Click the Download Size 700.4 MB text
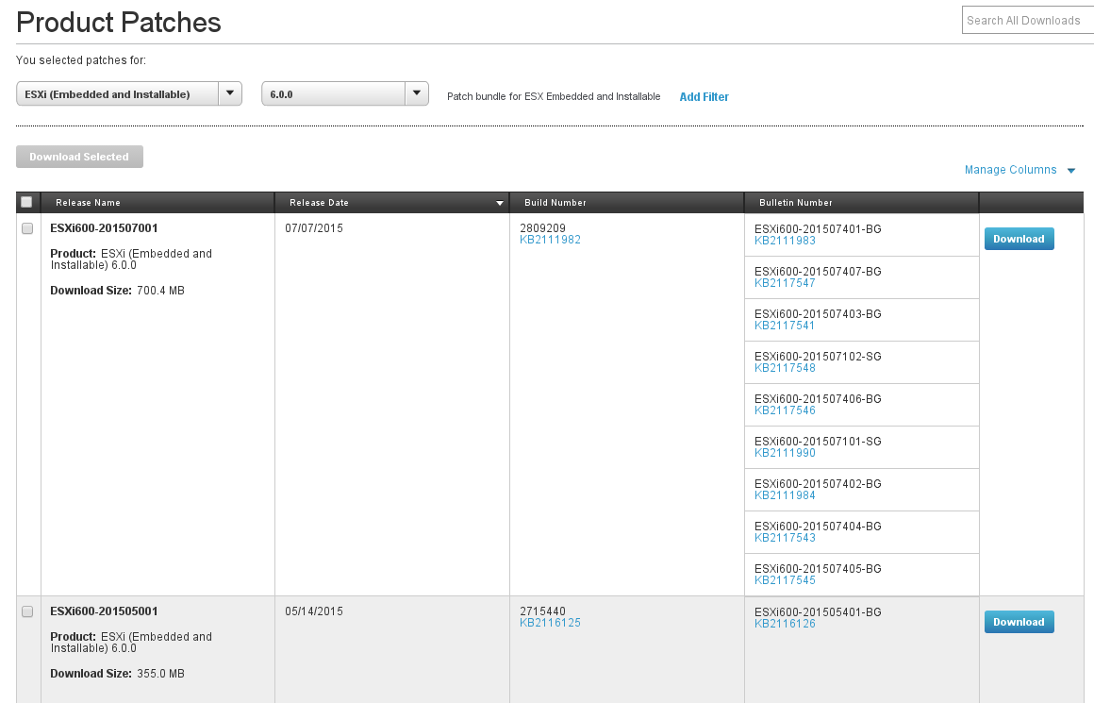This screenshot has width=1094, height=703. click(x=117, y=291)
